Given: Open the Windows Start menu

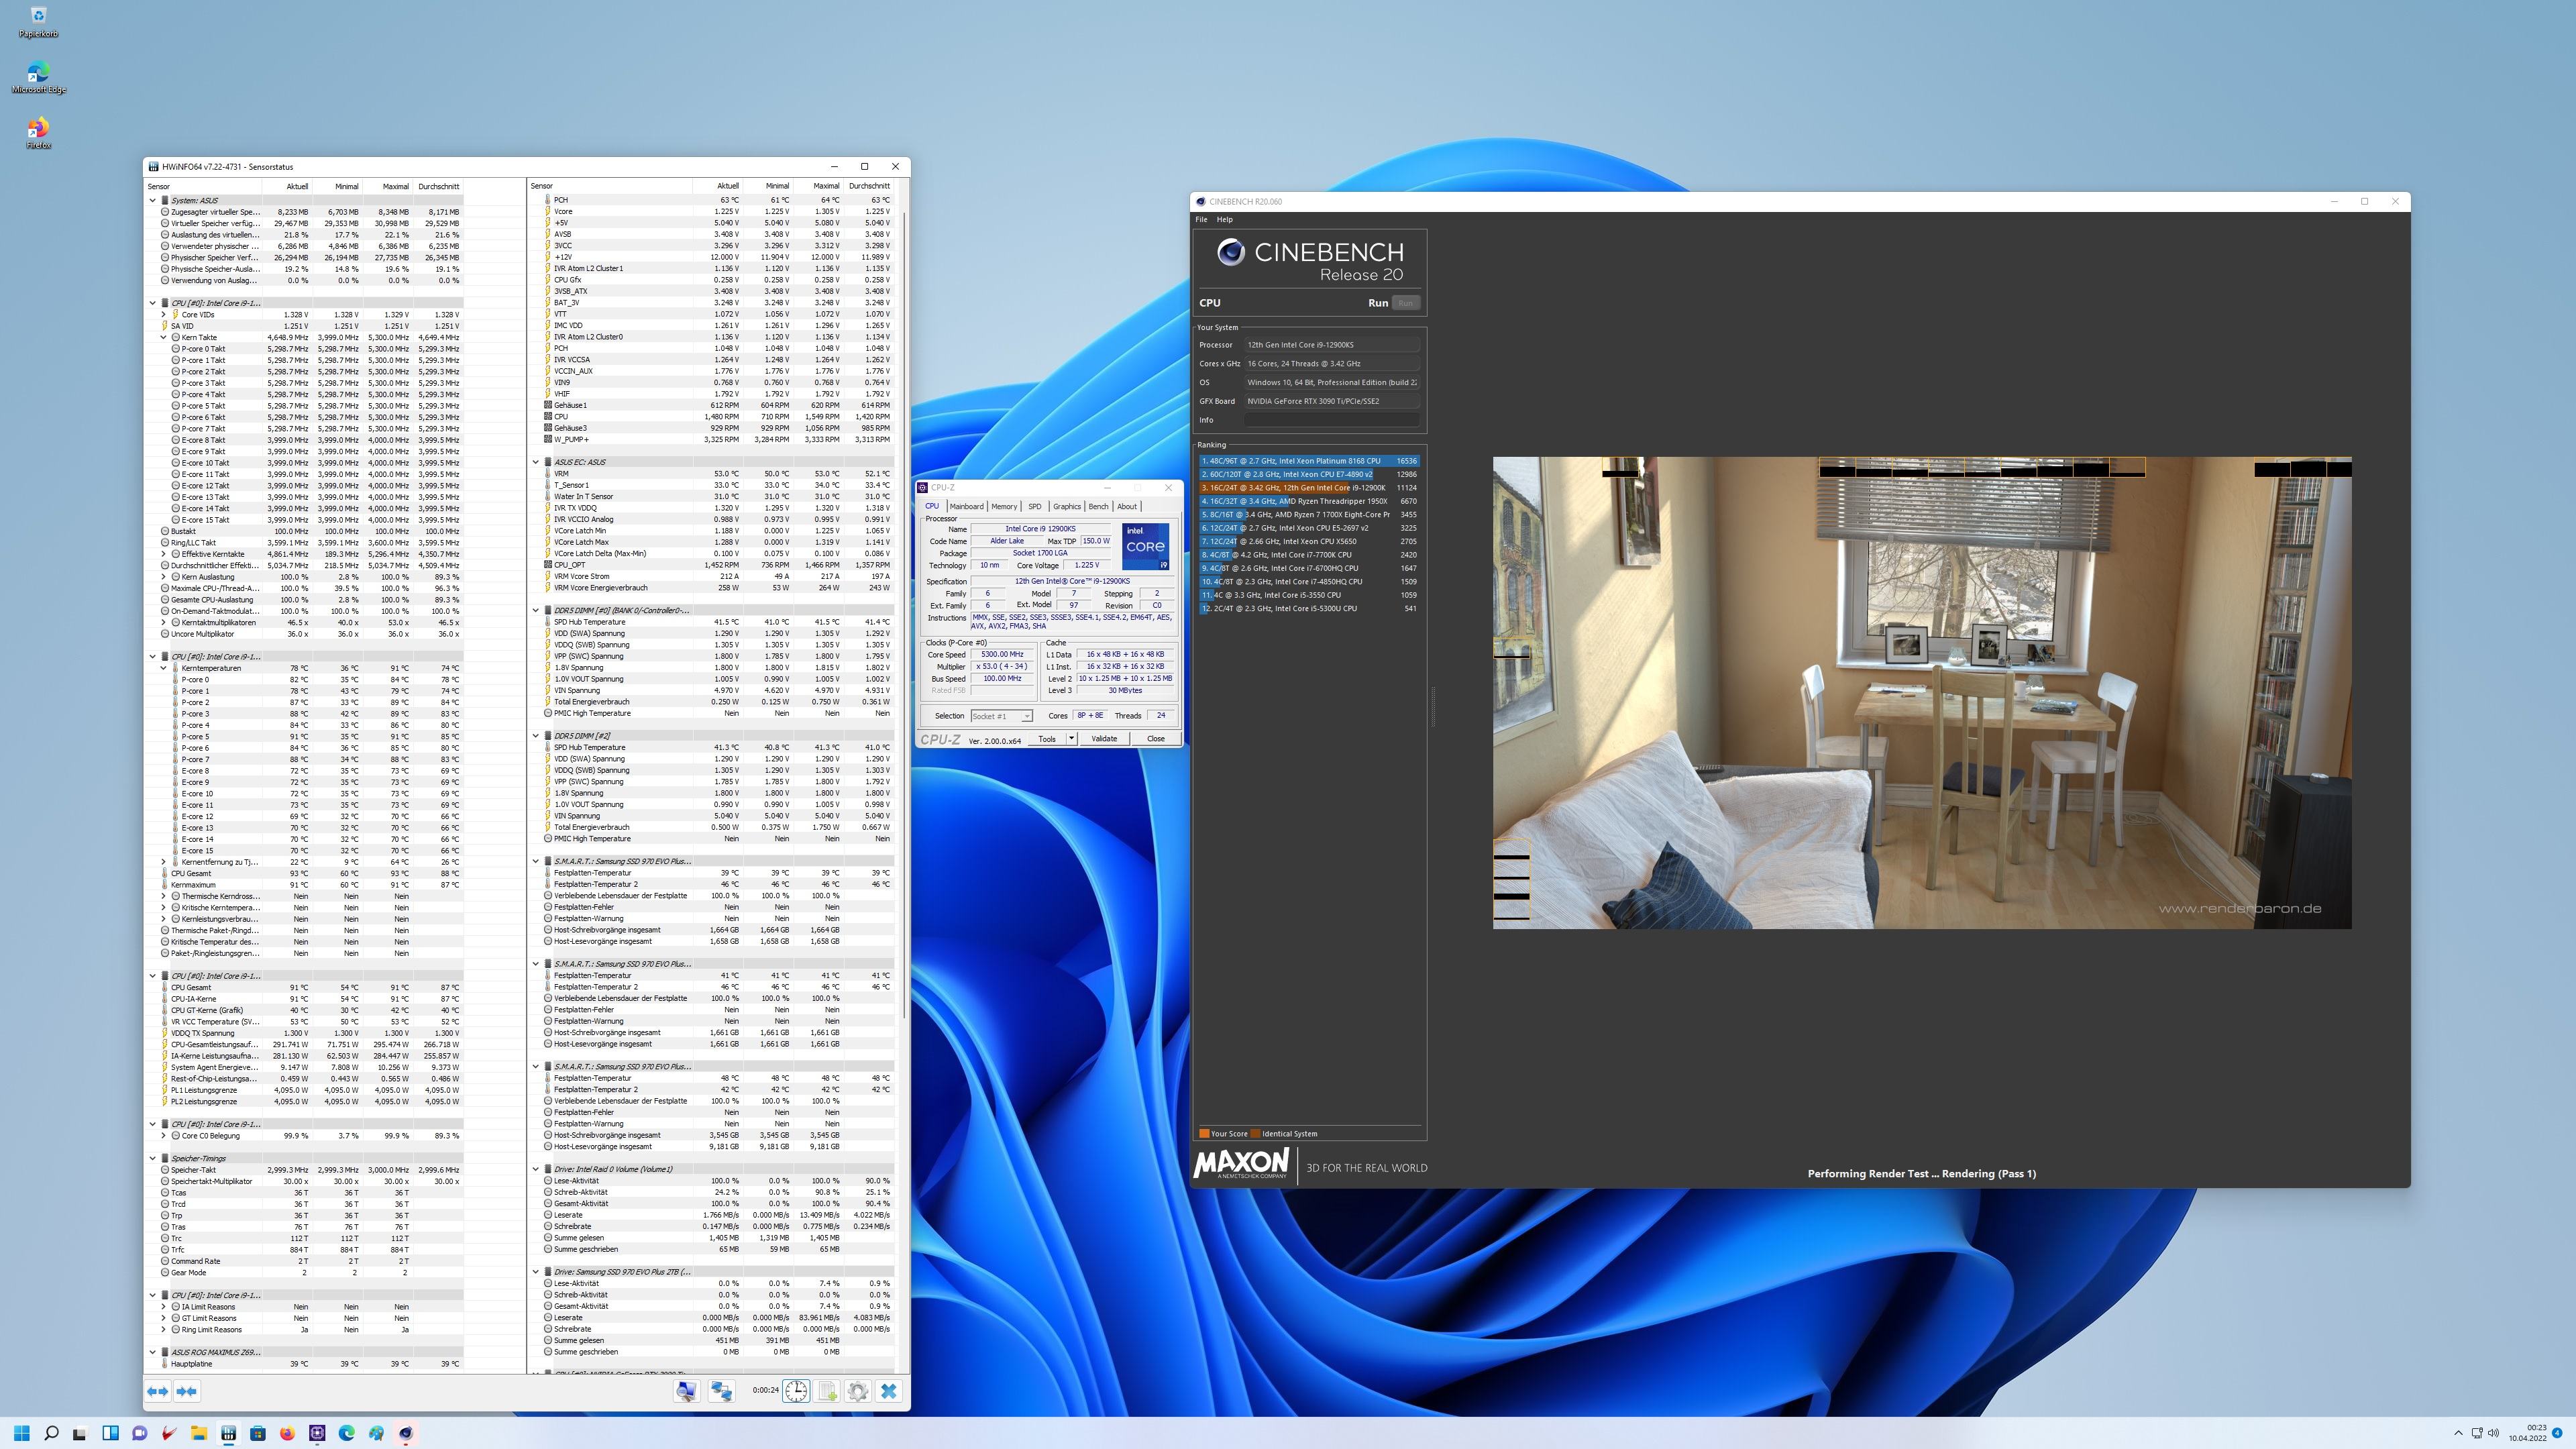Looking at the screenshot, I should click(22, 1433).
